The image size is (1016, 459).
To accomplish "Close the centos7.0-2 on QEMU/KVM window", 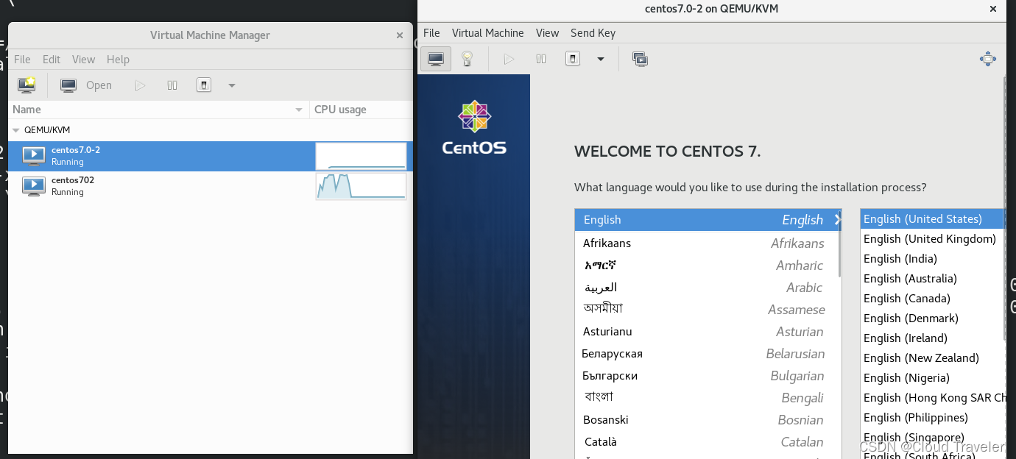I will pyautogui.click(x=993, y=9).
